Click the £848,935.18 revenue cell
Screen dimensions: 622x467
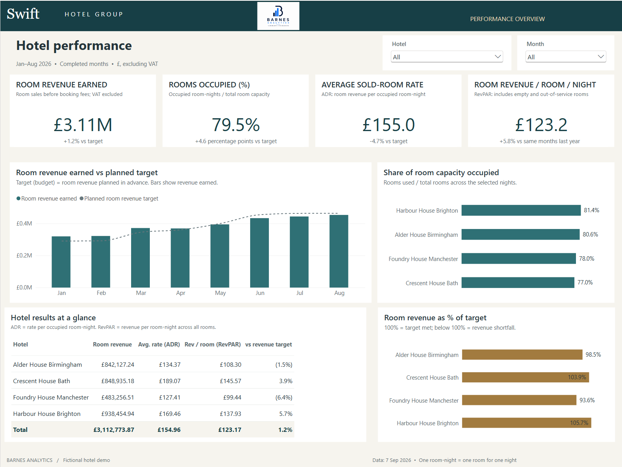click(118, 381)
